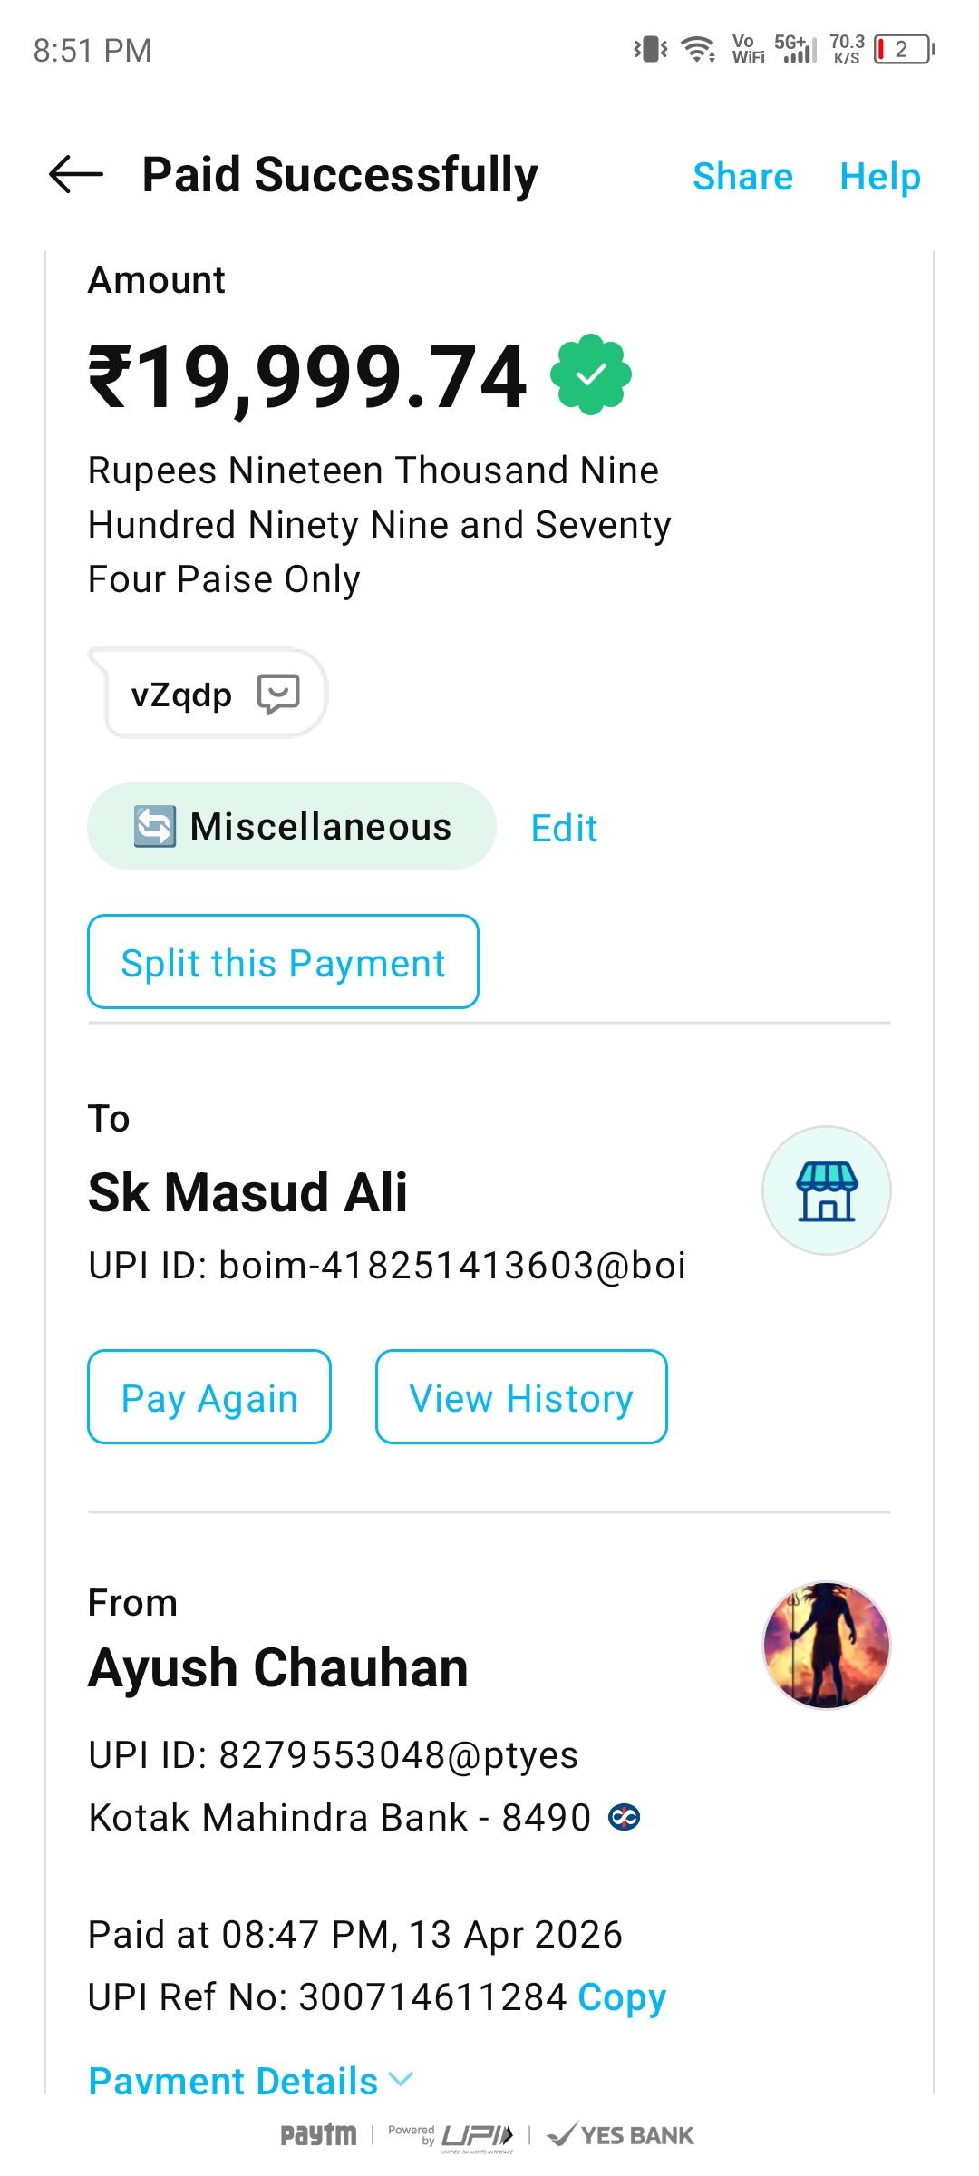Open Help for this payment

tap(879, 176)
